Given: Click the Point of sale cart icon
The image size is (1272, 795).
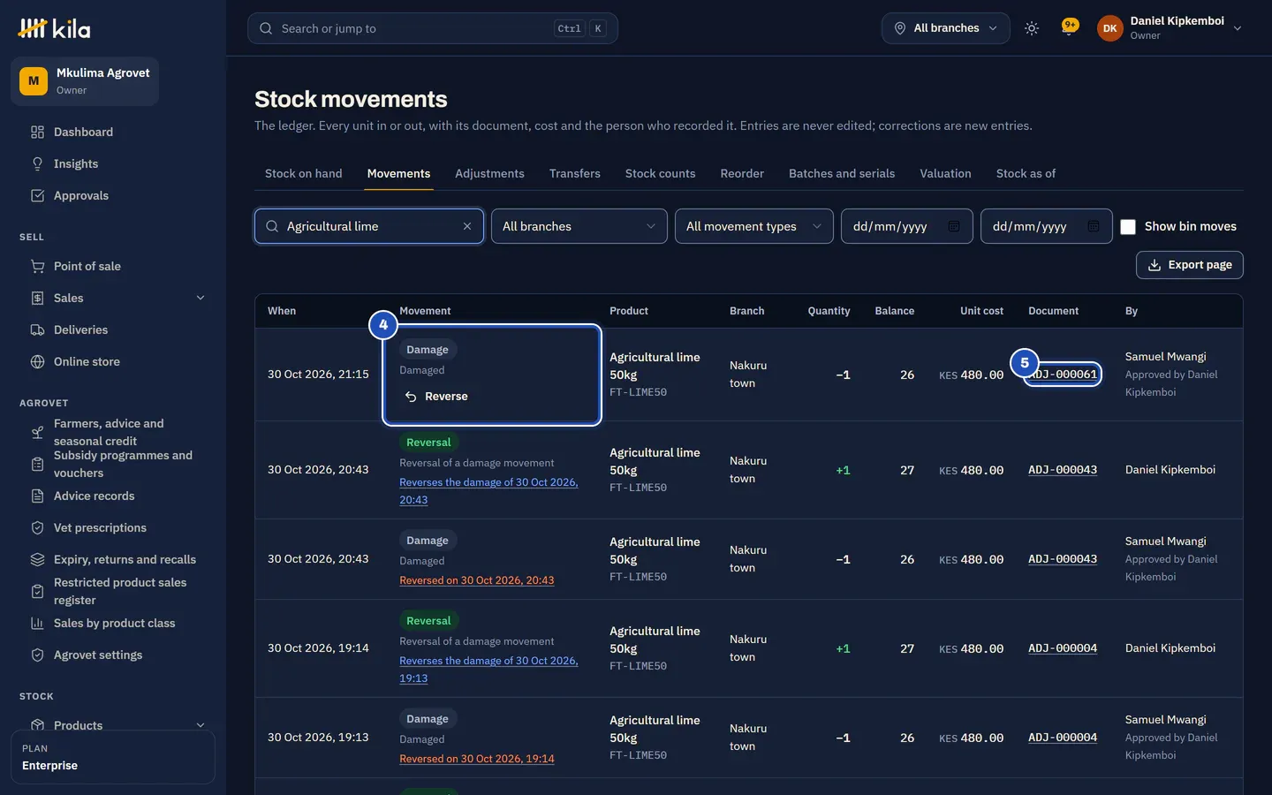Looking at the screenshot, I should pyautogui.click(x=37, y=266).
